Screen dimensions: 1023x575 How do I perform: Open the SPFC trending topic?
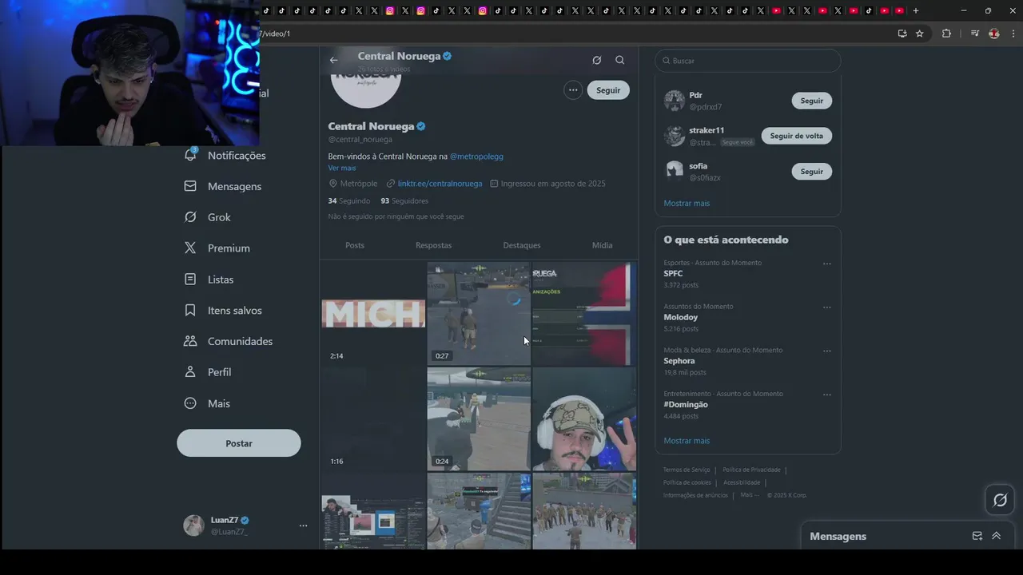pos(673,273)
